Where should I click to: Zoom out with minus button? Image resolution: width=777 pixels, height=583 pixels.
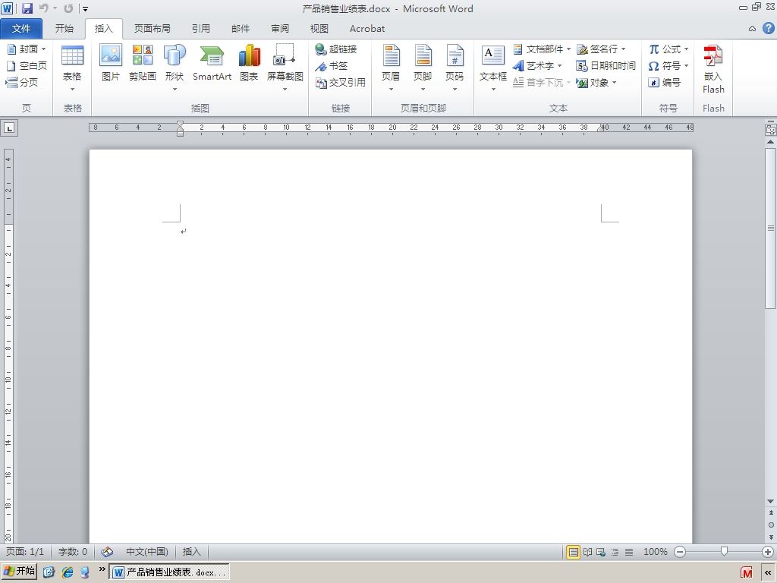point(680,552)
